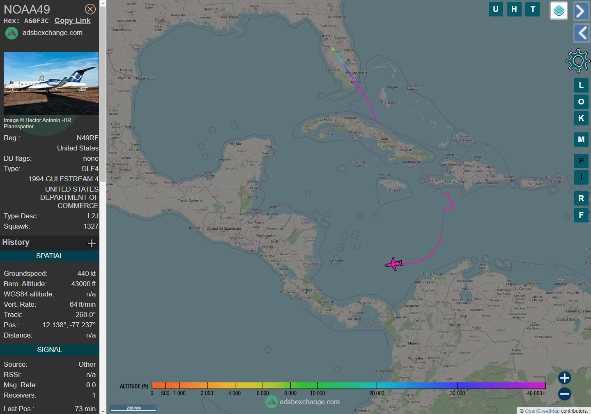Toggle the I button on right sidebar
The height and width of the screenshot is (414, 591).
coord(581,177)
